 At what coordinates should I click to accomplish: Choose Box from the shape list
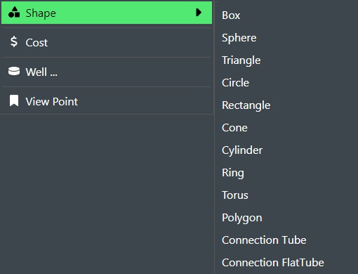[x=231, y=15]
